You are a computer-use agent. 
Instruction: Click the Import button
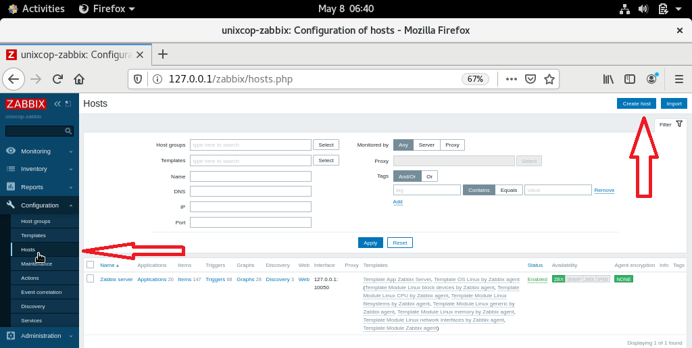[x=674, y=103]
